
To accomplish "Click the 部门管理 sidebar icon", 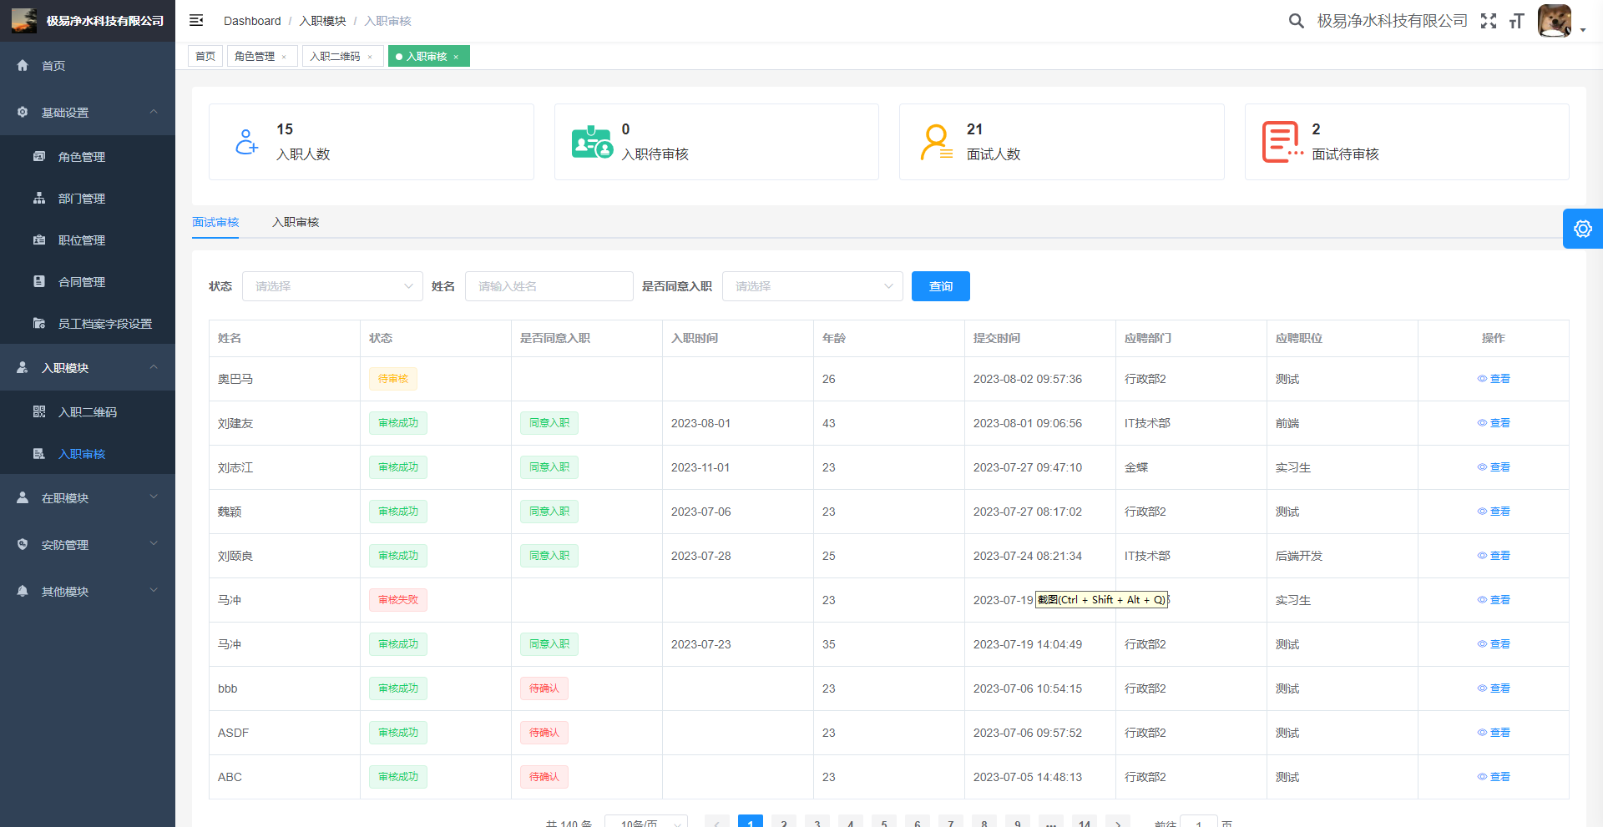I will [39, 198].
